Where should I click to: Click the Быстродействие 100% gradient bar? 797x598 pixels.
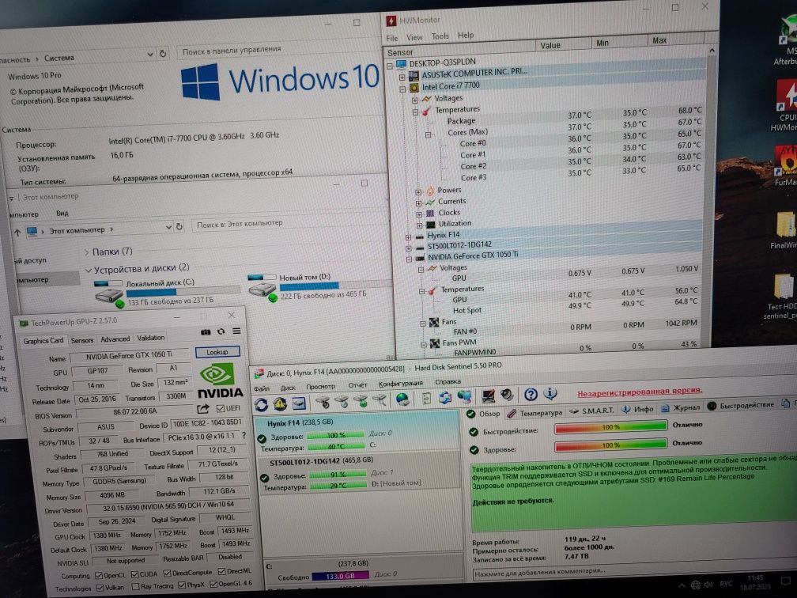pyautogui.click(x=610, y=427)
